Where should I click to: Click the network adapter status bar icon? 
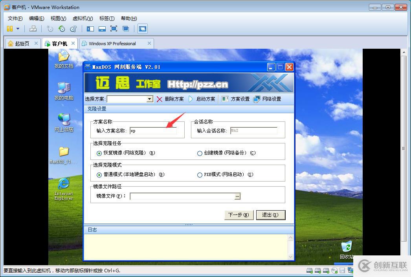[x=350, y=270]
